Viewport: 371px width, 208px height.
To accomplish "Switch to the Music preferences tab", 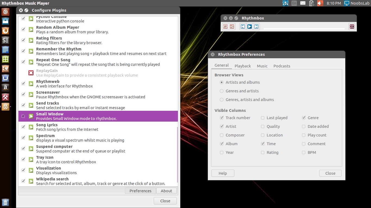I will coord(262,66).
